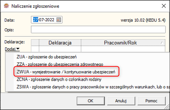Click the resize grip at dialog corner
170x110 pixels.
pyautogui.click(x=167, y=107)
